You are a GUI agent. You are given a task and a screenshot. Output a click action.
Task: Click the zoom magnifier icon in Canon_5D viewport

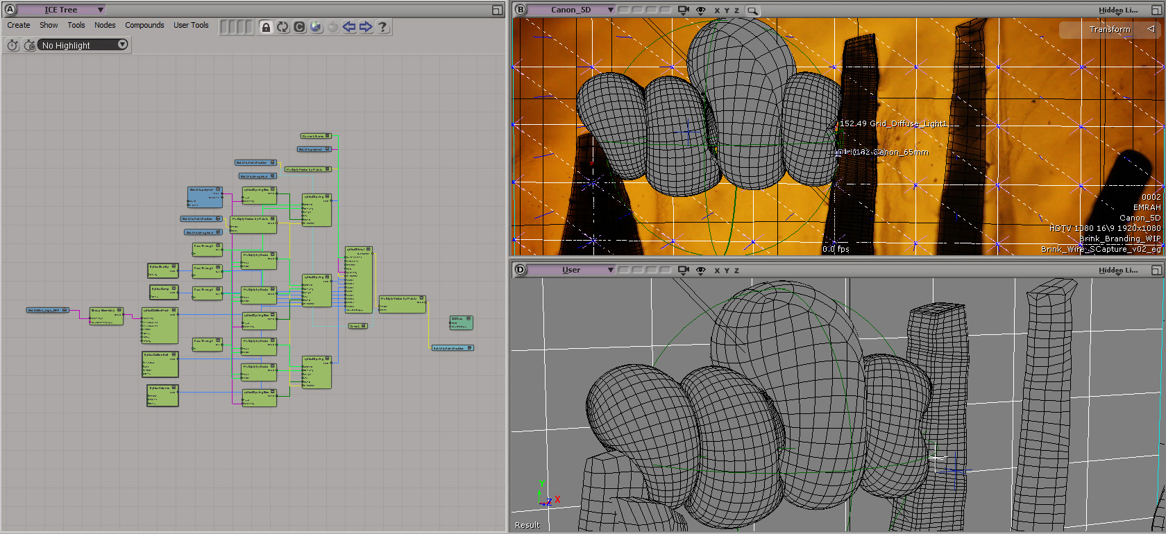point(753,10)
